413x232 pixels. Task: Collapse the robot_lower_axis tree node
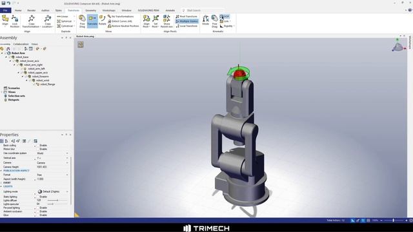[10, 61]
